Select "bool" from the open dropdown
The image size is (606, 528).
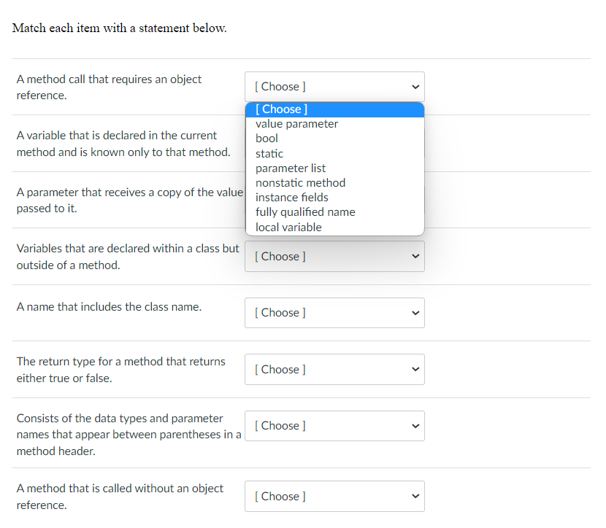pyautogui.click(x=266, y=138)
